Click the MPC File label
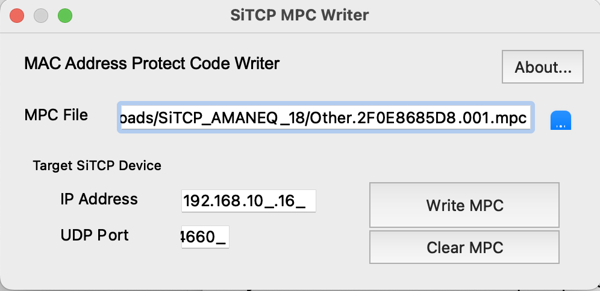The width and height of the screenshot is (600, 291). (x=56, y=114)
